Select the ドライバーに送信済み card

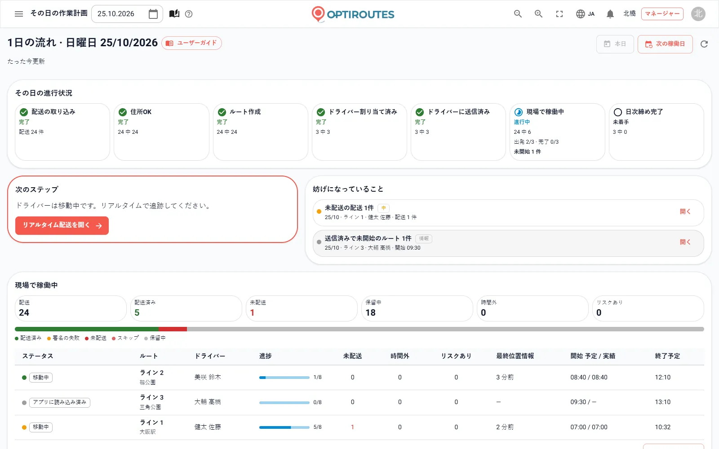click(x=458, y=132)
